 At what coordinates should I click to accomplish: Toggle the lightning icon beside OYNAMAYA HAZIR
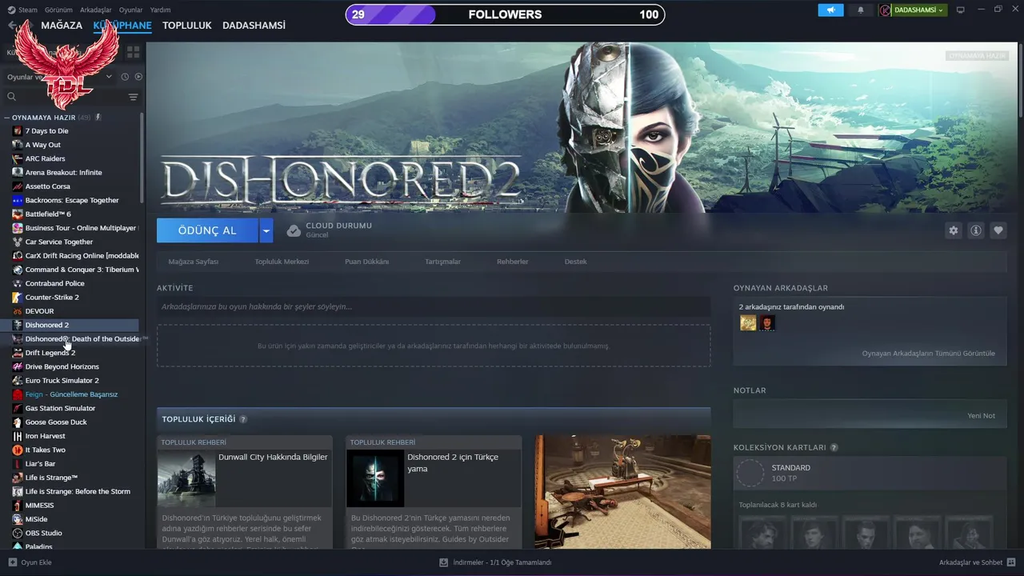98,118
